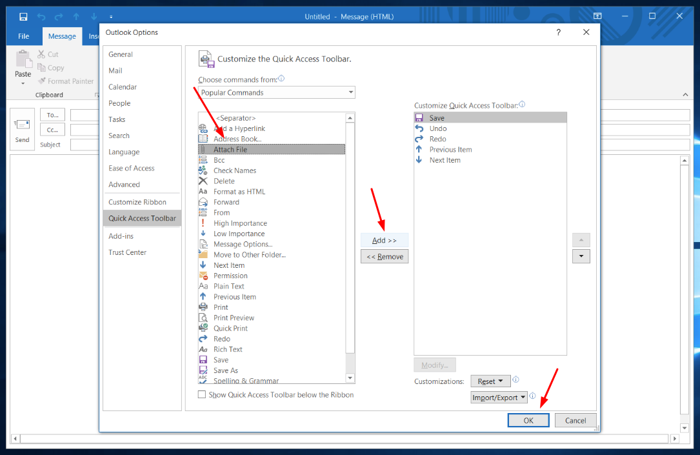Click the << Remove button

[385, 257]
